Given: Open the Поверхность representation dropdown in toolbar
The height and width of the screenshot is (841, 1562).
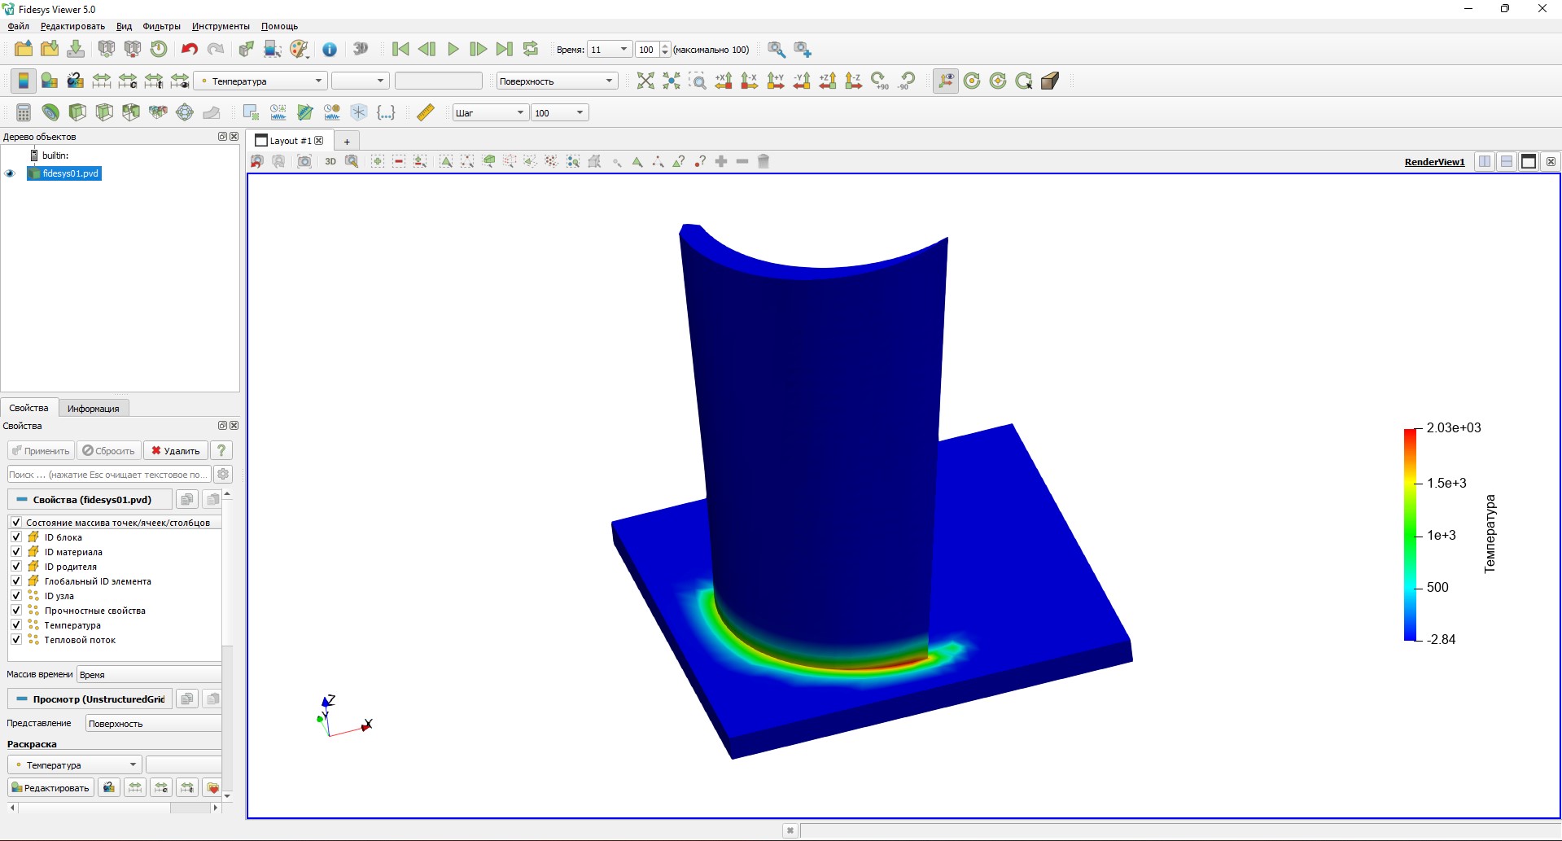Looking at the screenshot, I should [557, 81].
